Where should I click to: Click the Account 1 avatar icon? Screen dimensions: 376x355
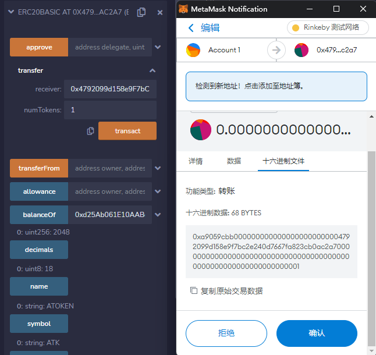click(193, 50)
